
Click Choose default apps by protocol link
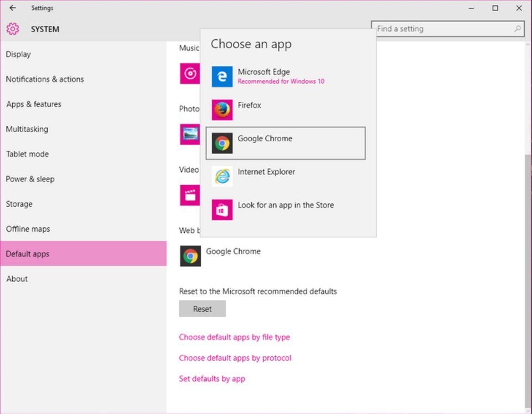(235, 358)
